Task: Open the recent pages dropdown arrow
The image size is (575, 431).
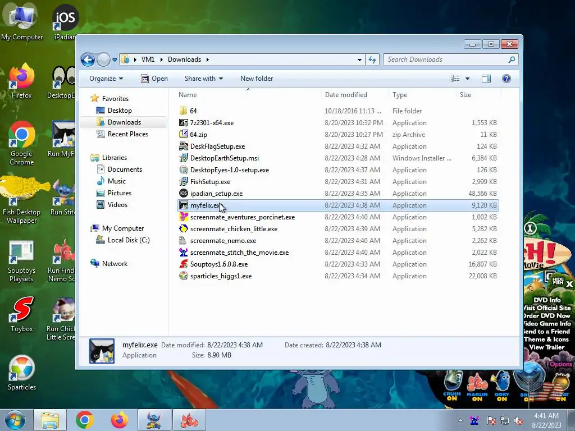Action: [115, 59]
